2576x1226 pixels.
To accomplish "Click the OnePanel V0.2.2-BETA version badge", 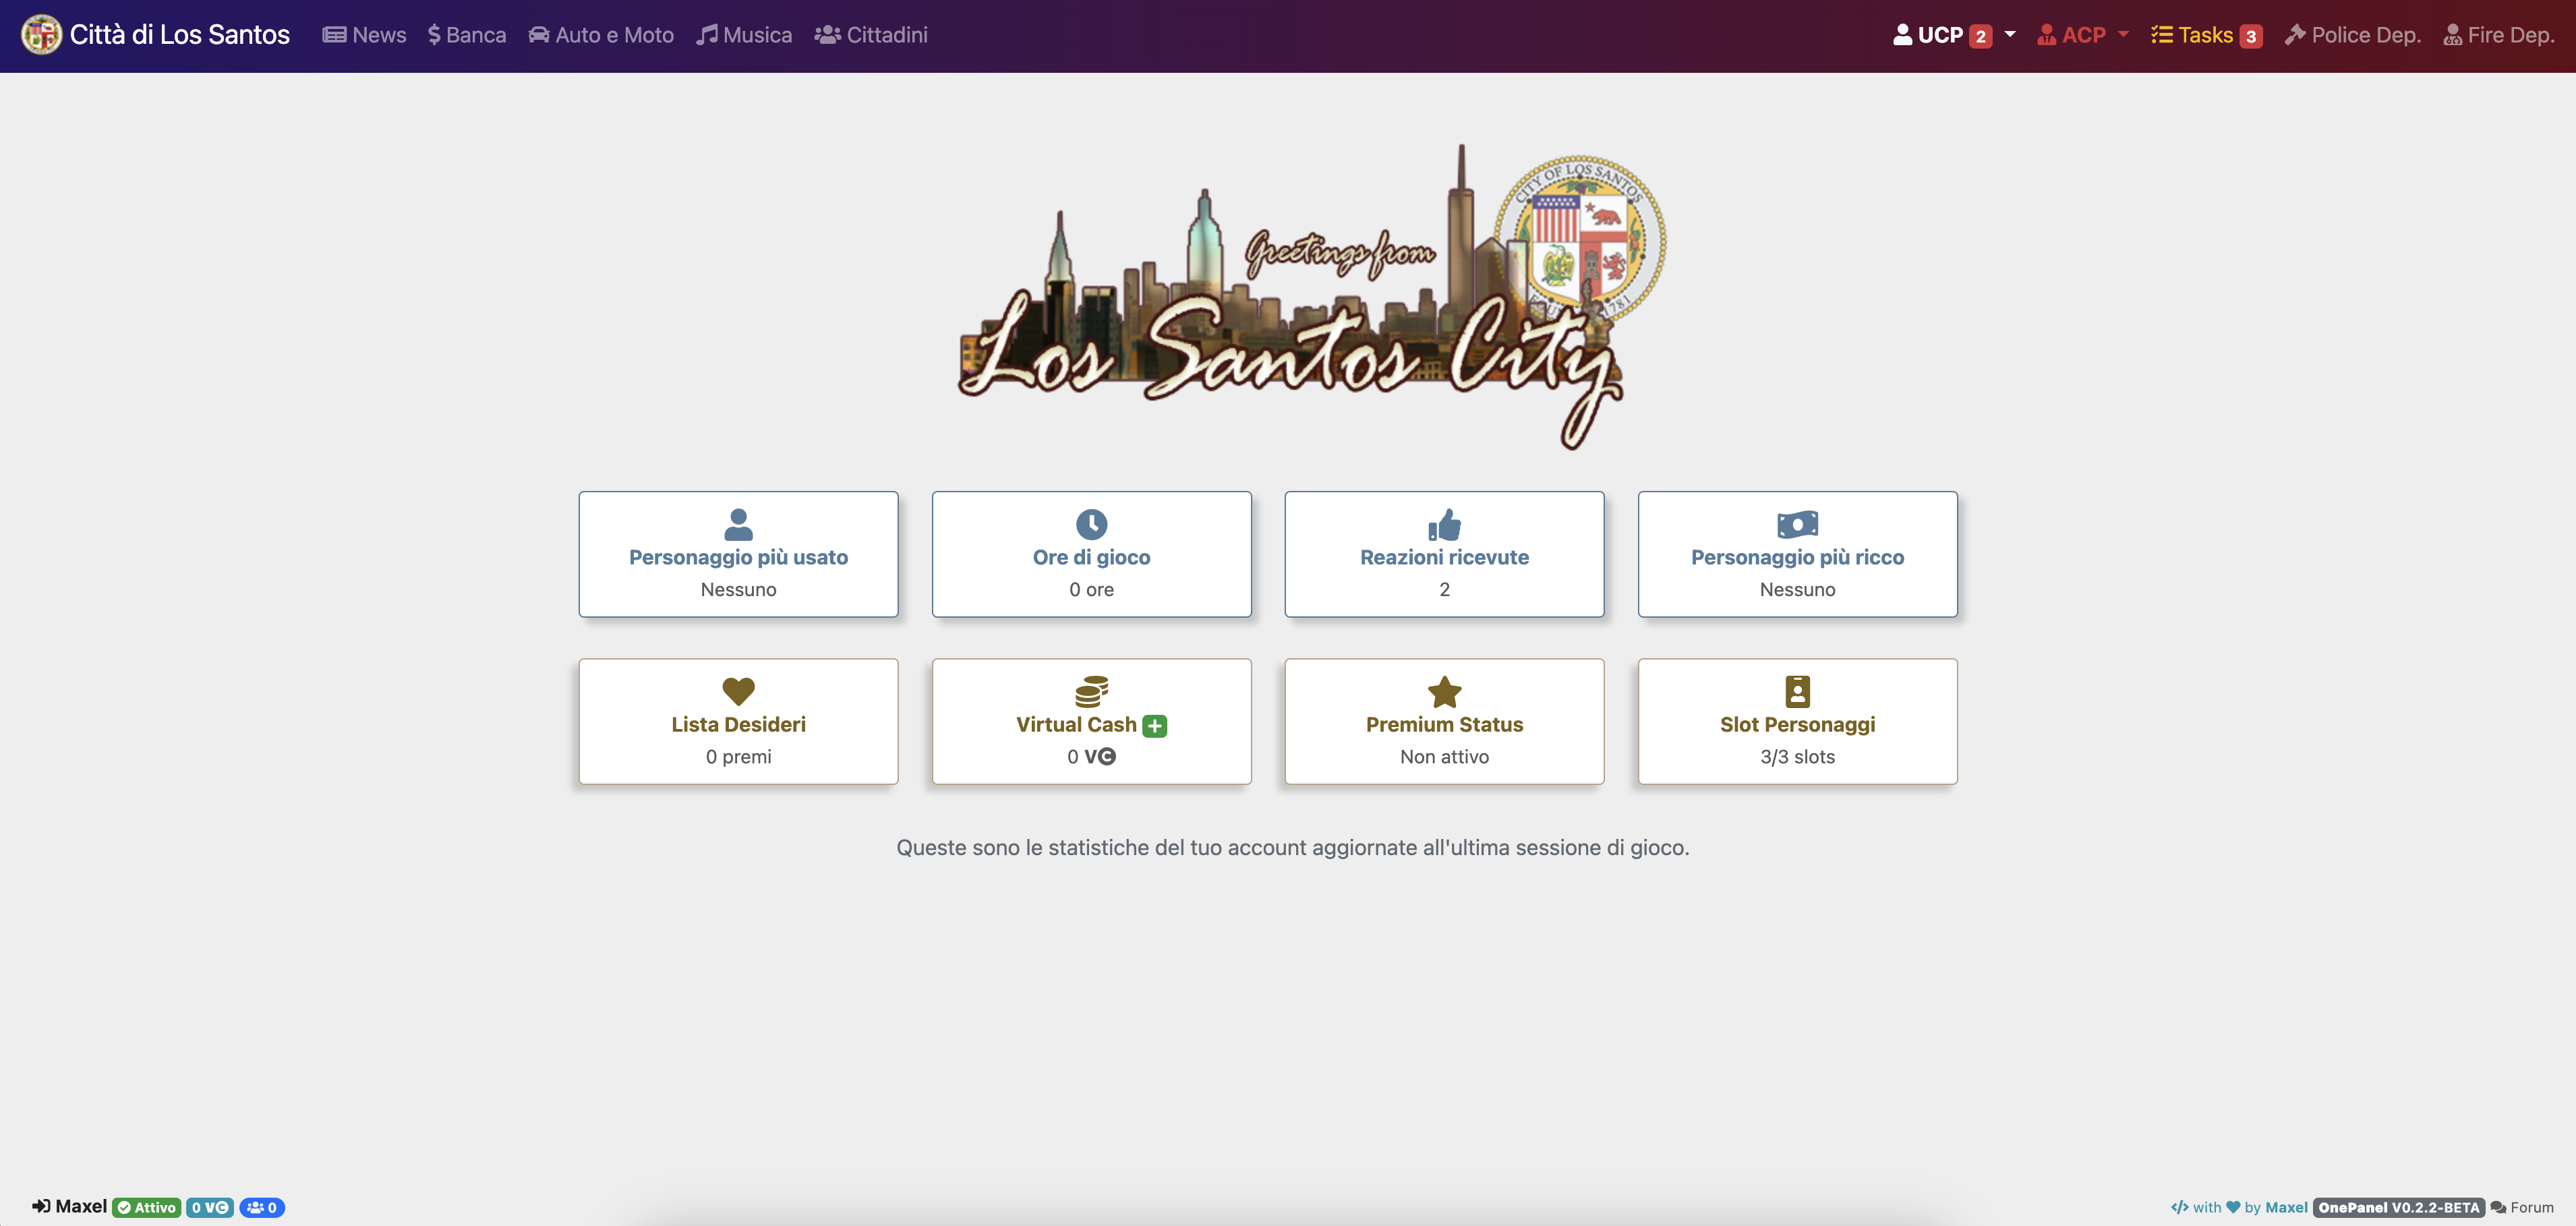I will (x=2398, y=1207).
